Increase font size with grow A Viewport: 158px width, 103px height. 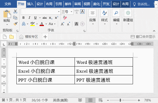click(62, 24)
